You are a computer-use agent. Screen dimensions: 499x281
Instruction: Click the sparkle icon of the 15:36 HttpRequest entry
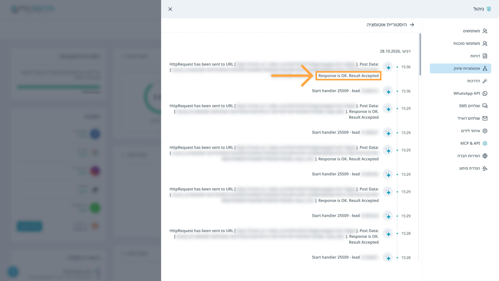[388, 67]
